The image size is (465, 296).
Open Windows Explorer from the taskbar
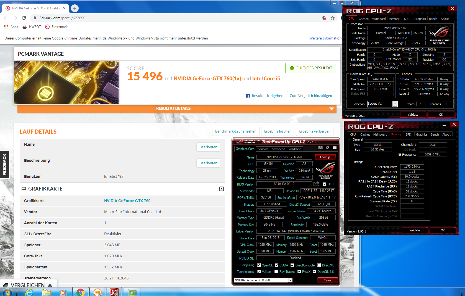[x=46, y=292]
